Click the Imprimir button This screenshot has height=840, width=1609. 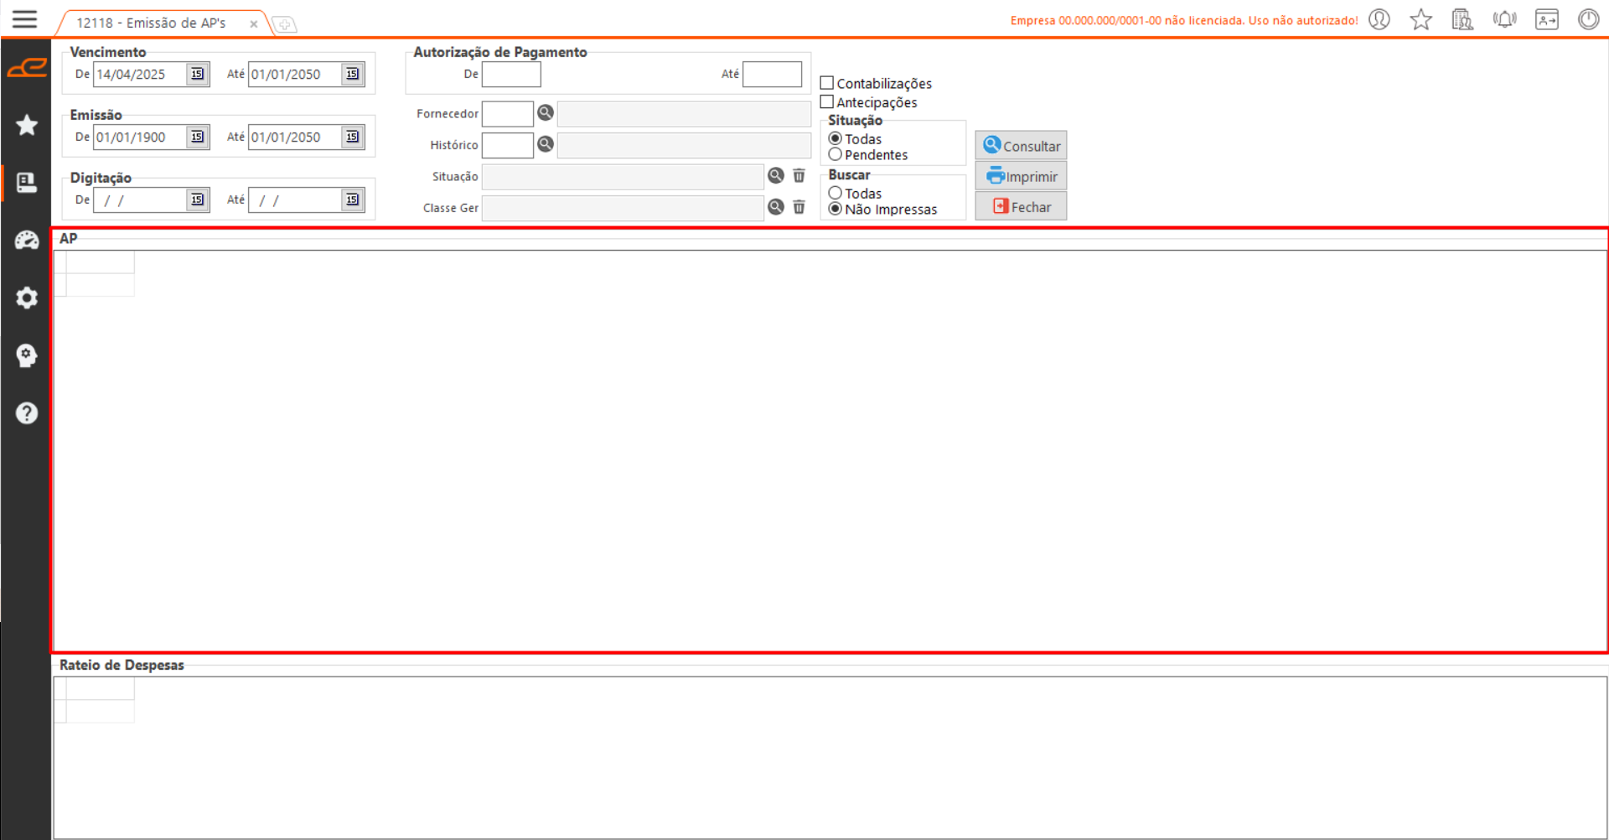point(1021,176)
